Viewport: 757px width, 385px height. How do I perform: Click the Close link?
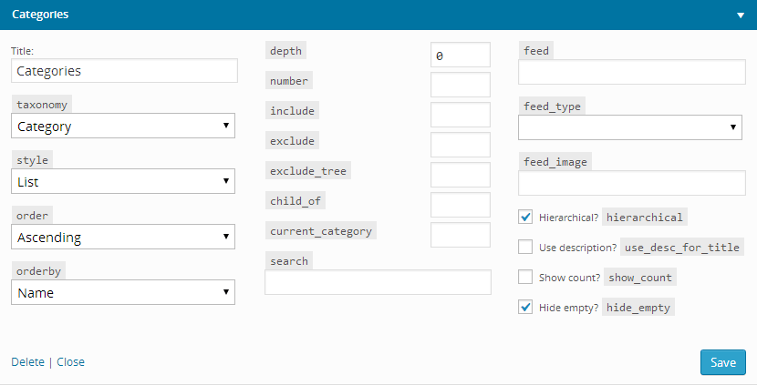tap(70, 362)
